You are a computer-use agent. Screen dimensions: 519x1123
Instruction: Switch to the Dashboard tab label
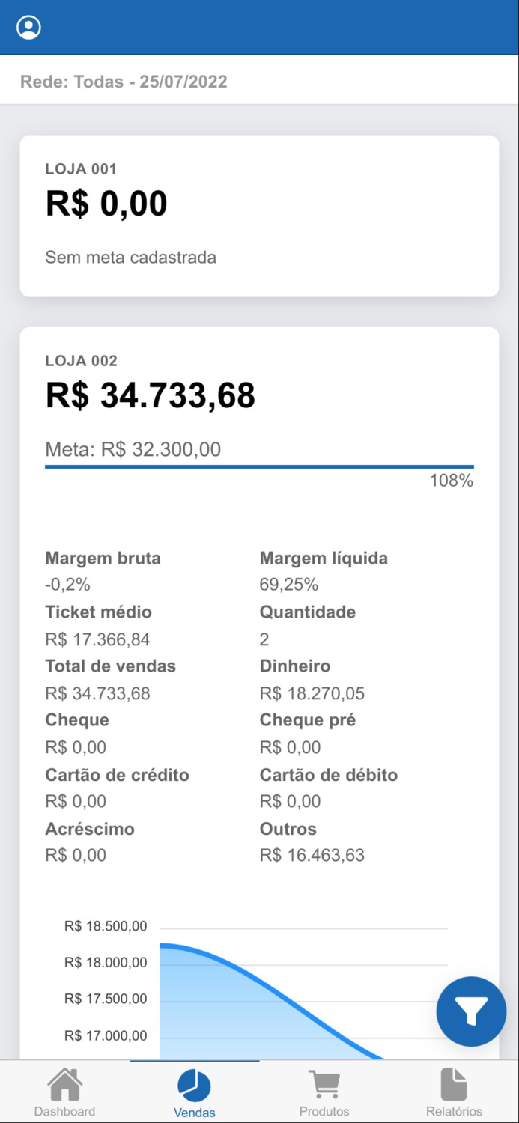[65, 1111]
